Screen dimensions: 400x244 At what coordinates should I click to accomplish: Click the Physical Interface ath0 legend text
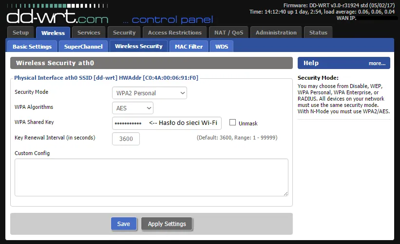tap(106, 78)
